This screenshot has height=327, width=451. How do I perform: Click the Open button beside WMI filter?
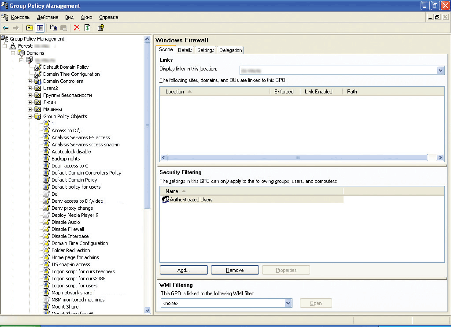click(316, 303)
